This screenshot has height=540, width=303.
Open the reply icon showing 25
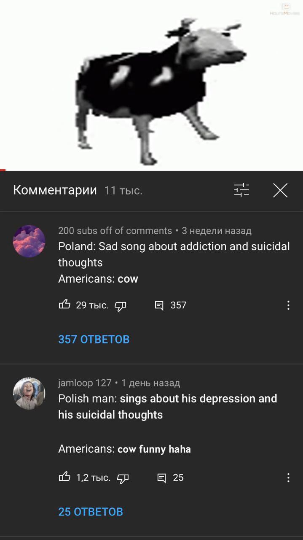161,478
